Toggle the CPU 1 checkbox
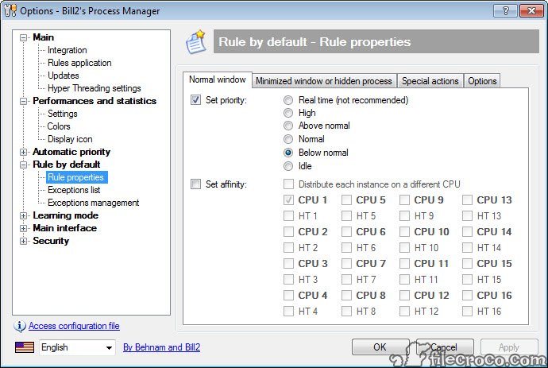The height and width of the screenshot is (368, 548). click(x=288, y=200)
